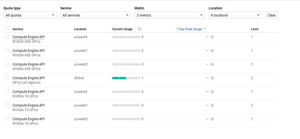Click current usage value 1 in Global row
The height and width of the screenshot is (139, 300).
142,78
